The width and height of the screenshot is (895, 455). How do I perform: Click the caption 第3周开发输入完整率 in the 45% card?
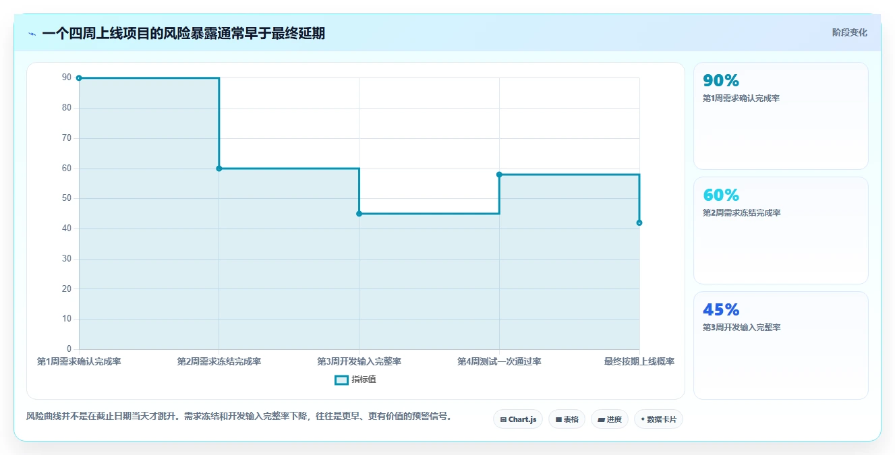741,328
